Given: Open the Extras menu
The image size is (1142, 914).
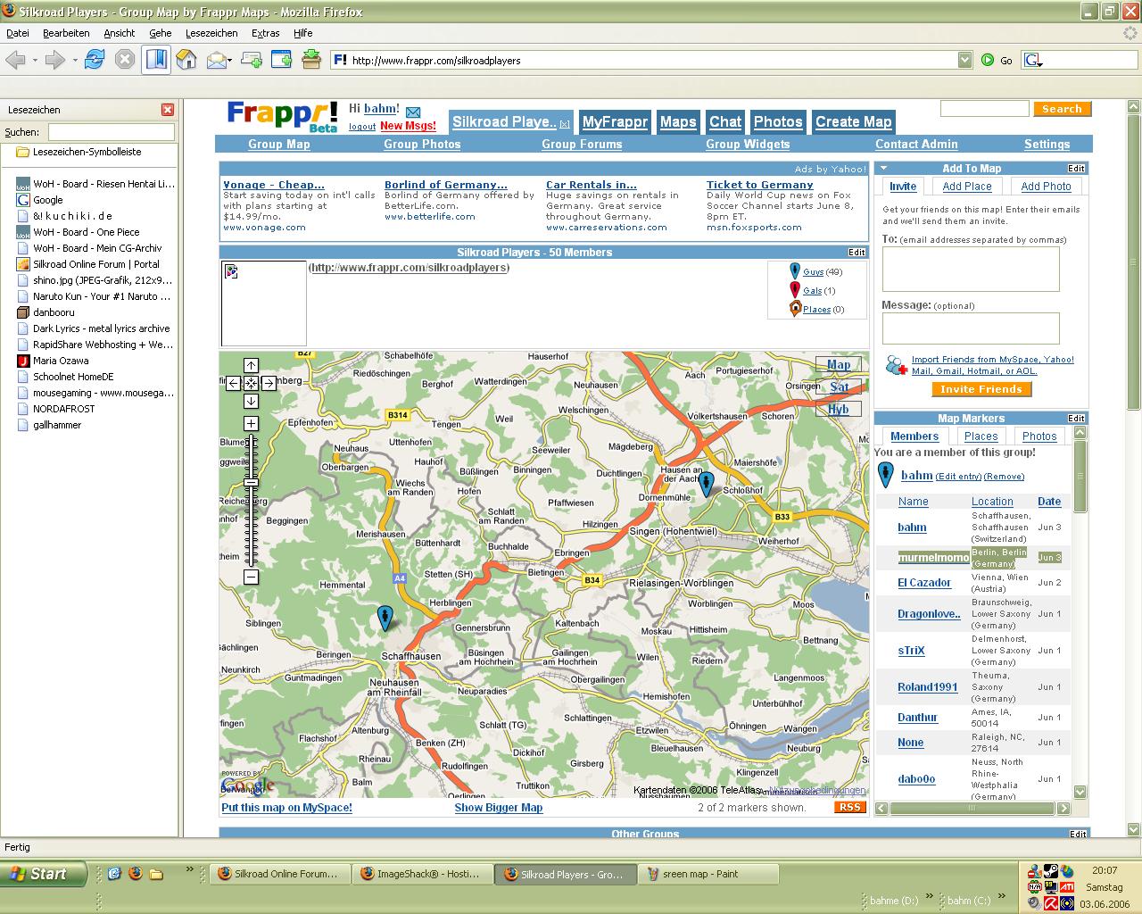Looking at the screenshot, I should coord(265,33).
